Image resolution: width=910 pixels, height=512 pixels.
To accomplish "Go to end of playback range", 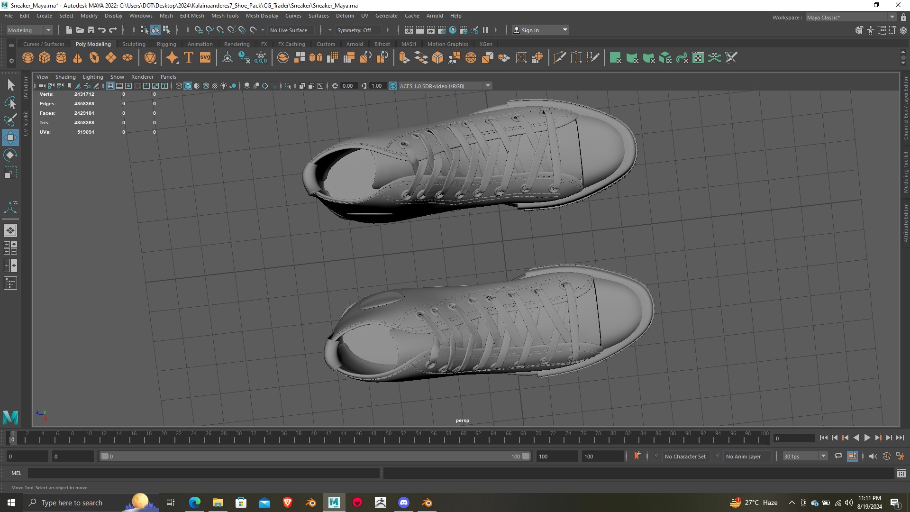I will [900, 438].
